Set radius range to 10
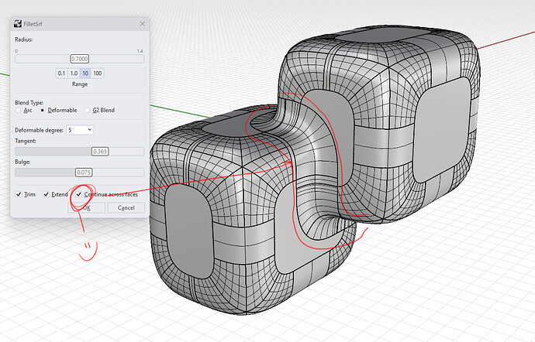Viewport: 535px width, 342px height. [85, 74]
